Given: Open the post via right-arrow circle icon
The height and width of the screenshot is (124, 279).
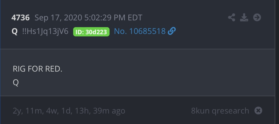Looking at the screenshot, I should click(257, 18).
